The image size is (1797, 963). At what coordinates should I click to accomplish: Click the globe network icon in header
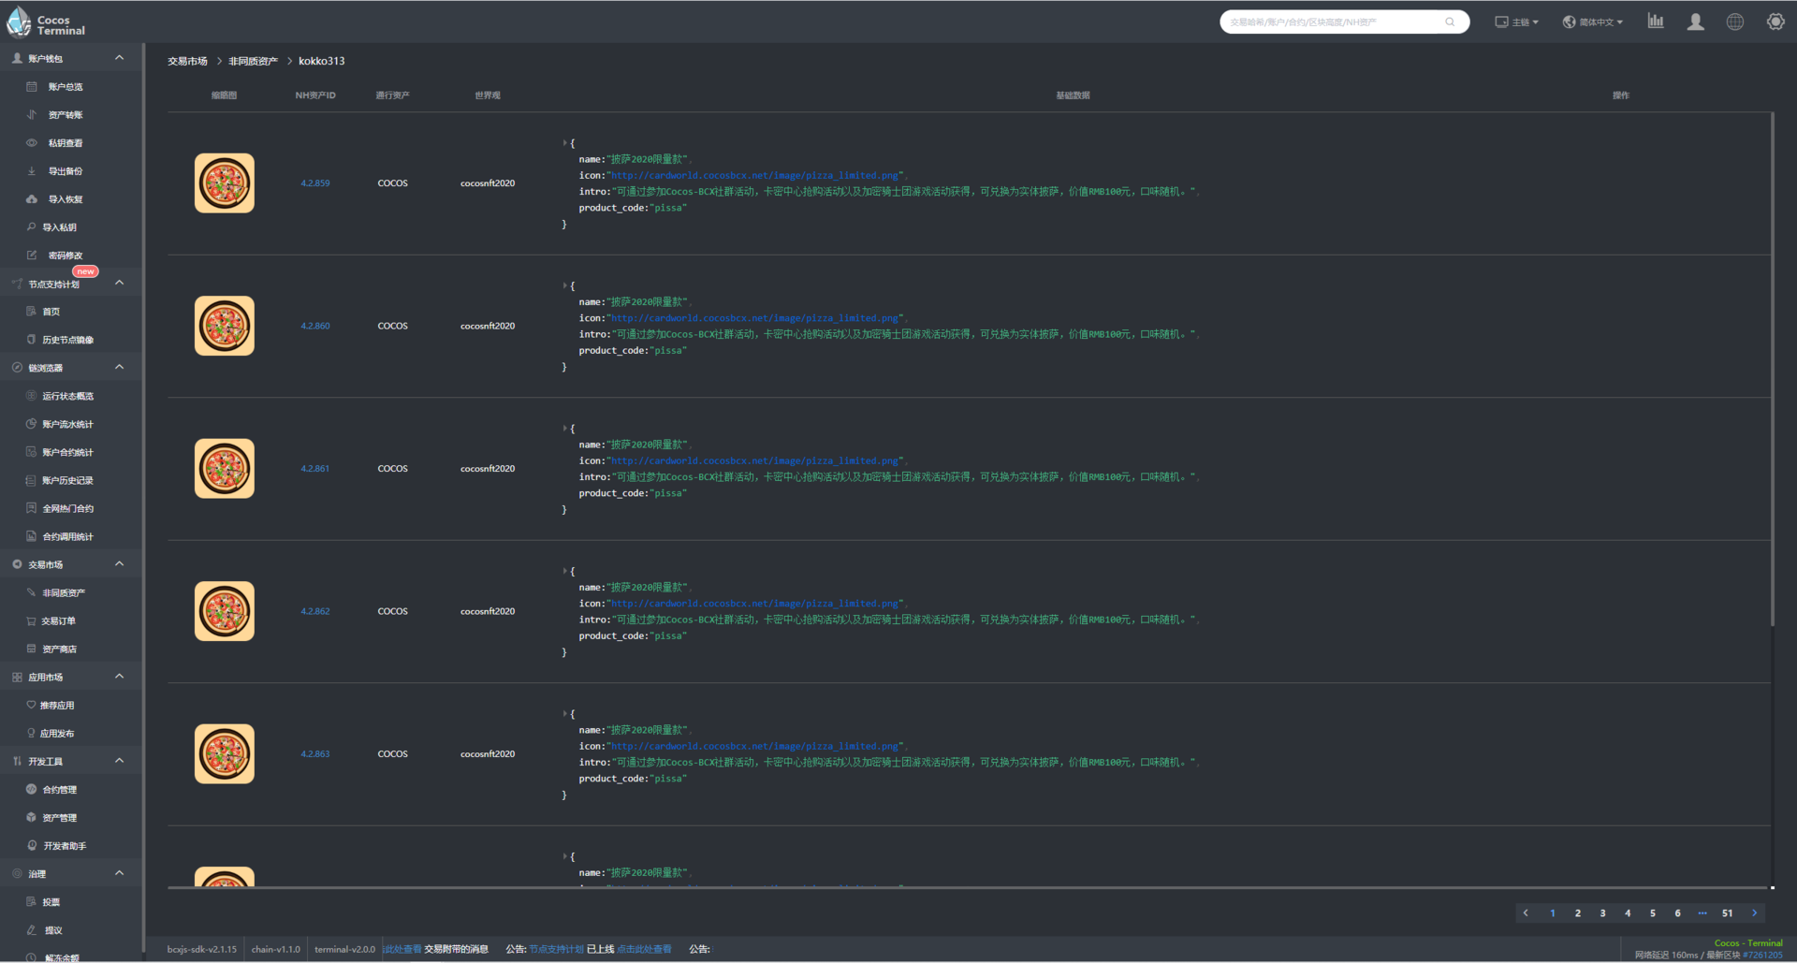tap(1735, 22)
